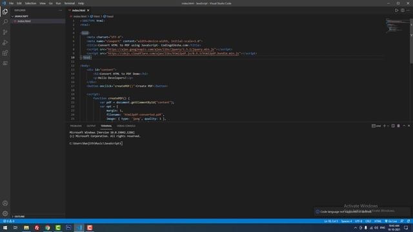Open the Windows Start menu

click(x=5, y=227)
